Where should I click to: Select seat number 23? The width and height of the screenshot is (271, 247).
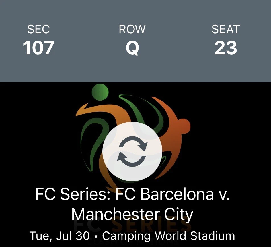pyautogui.click(x=226, y=48)
